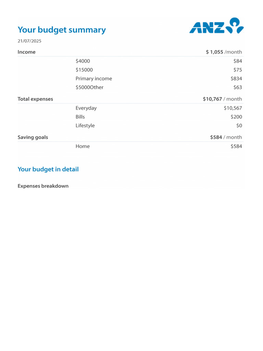Select the 'Your budget summary' heading
The image size is (263, 351).
click(62, 30)
